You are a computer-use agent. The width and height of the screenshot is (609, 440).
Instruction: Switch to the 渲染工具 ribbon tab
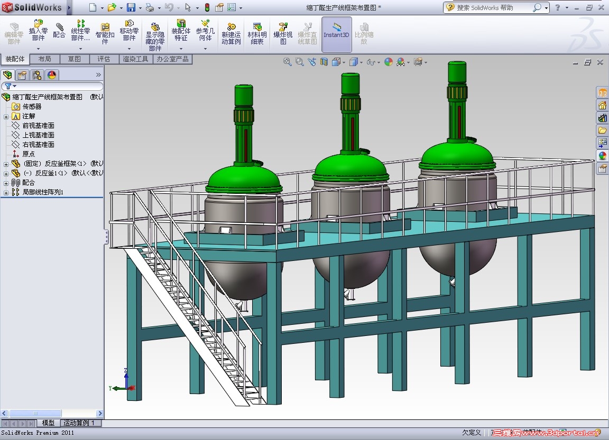(x=135, y=59)
